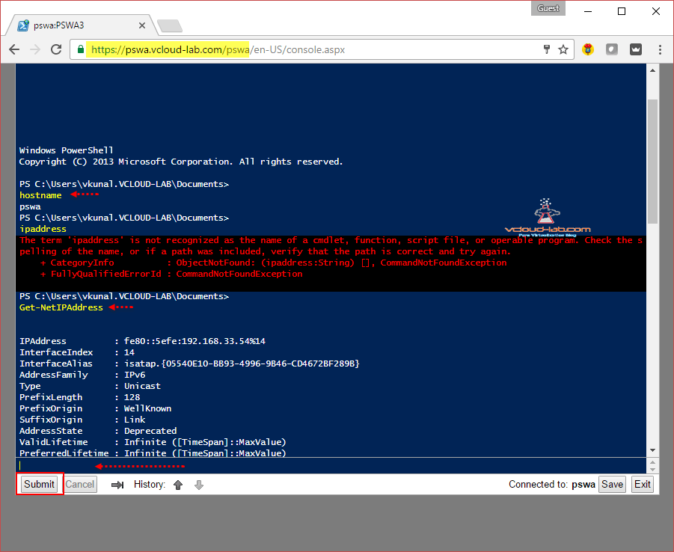Screen dimensions: 674x552
Task: Open a new tab
Action: tap(170, 26)
